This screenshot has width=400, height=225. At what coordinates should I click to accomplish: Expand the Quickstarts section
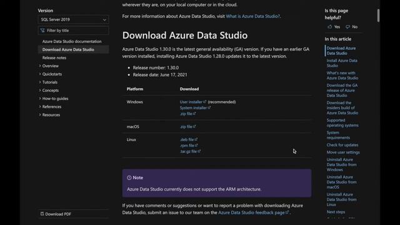[40, 74]
